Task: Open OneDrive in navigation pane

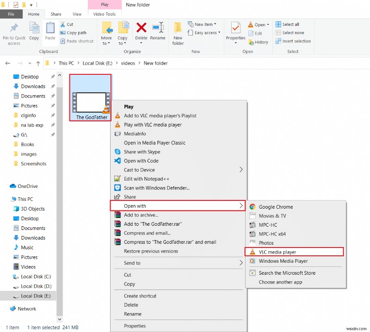Action: click(x=24, y=186)
